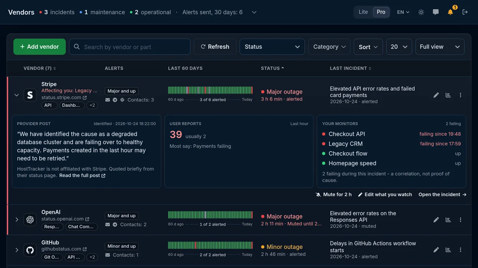Viewport: 478px width, 268px height.
Task: Click the email alert icon in OpenAI row
Action: click(x=108, y=225)
